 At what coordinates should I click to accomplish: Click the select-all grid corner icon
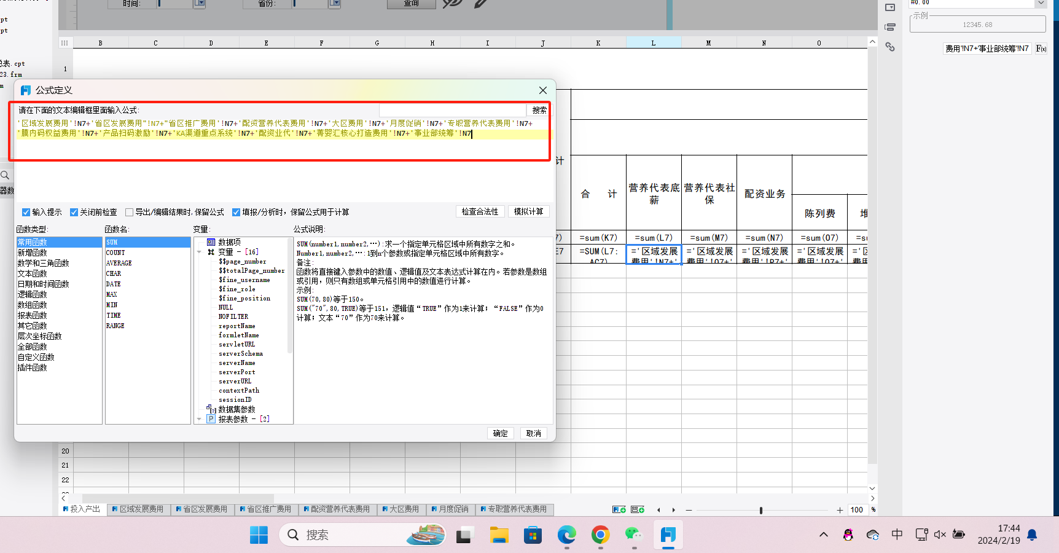(x=64, y=43)
